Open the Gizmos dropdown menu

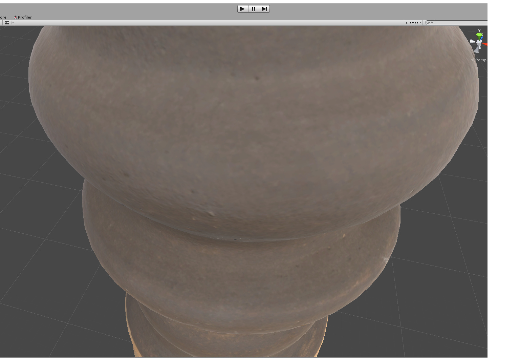(414, 23)
